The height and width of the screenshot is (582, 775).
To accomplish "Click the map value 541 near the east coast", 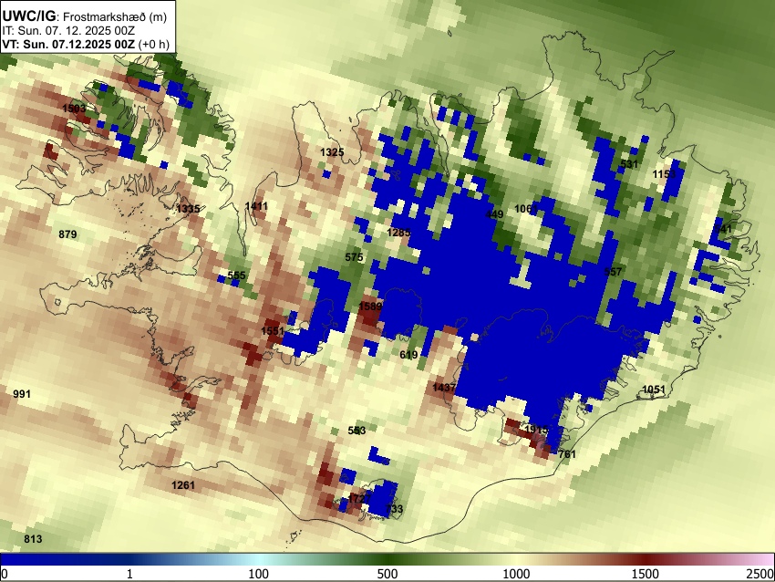I will click(723, 230).
